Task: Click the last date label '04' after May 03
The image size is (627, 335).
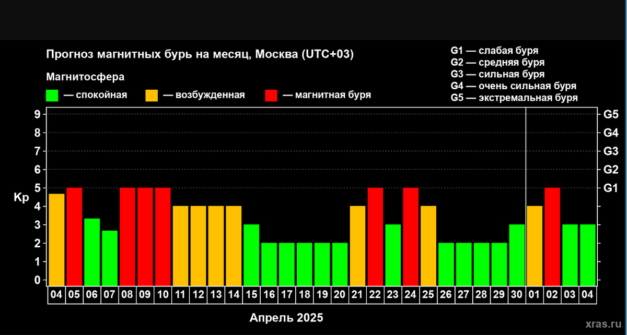Action: pyautogui.click(x=588, y=295)
